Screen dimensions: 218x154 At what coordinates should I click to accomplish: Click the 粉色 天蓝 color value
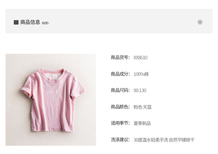[142, 107]
